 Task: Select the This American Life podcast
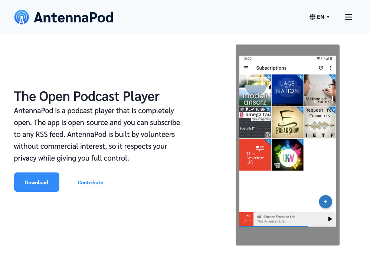[x=255, y=155]
